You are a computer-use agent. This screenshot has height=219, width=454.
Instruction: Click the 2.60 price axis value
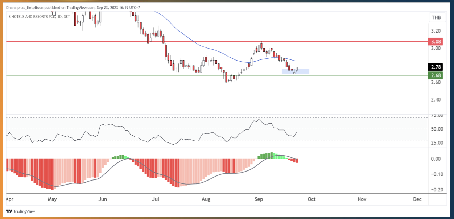pos(436,82)
